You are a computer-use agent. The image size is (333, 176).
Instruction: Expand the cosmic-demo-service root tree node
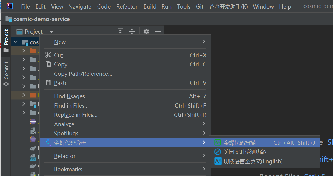15,42
